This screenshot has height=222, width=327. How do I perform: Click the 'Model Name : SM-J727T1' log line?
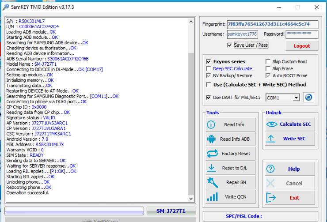point(31,64)
